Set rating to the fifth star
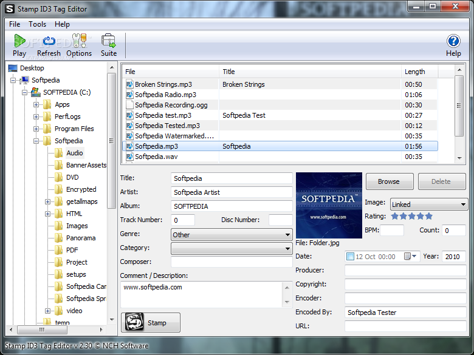474x355 pixels. [x=429, y=216]
